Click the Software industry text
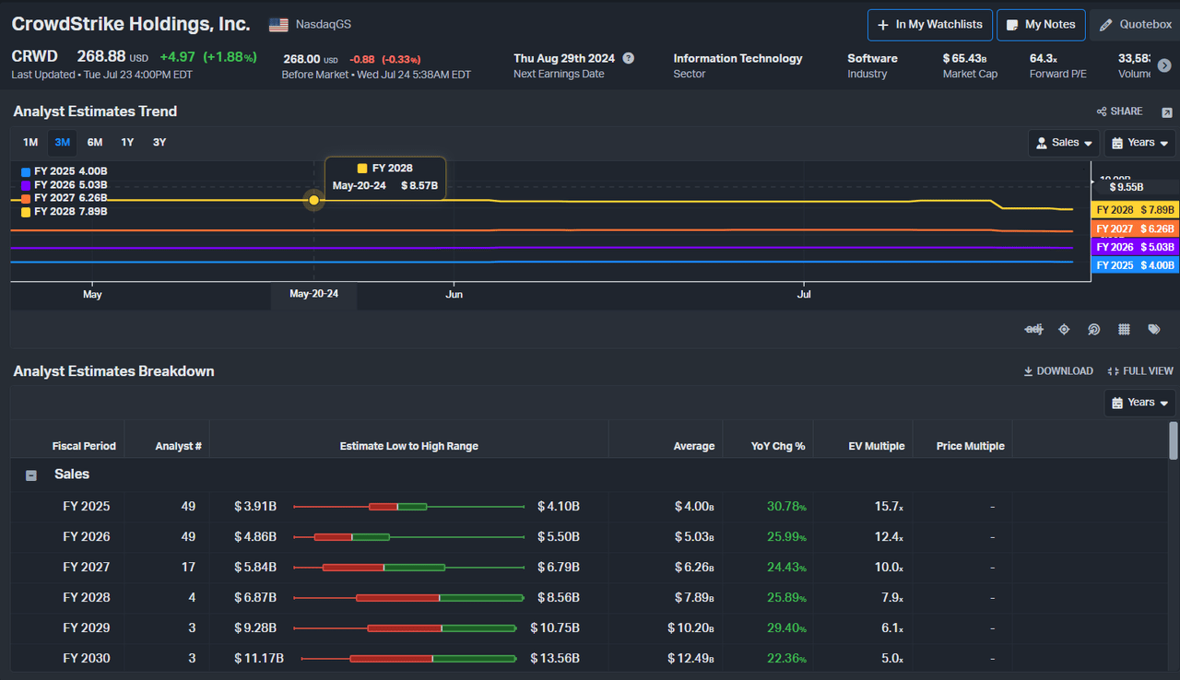The height and width of the screenshot is (680, 1180). coord(872,58)
